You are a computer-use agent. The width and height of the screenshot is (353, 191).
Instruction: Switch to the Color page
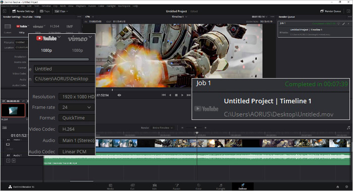point(199,187)
